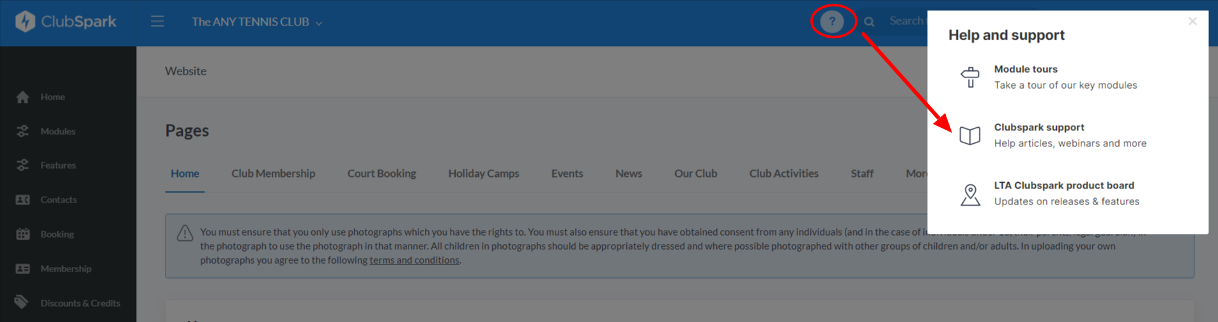Click the ClubSpark logo
Image resolution: width=1218 pixels, height=322 pixels.
66,22
